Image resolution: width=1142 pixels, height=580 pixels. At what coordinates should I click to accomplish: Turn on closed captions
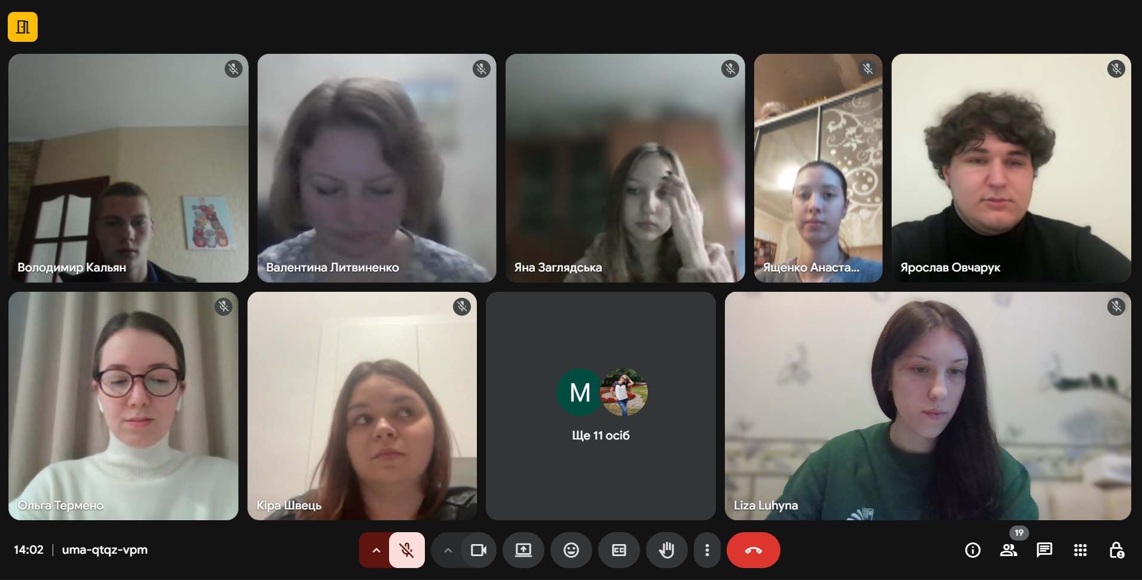(x=619, y=550)
